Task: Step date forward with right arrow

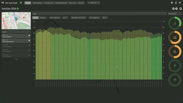Action: [x=99, y=3]
